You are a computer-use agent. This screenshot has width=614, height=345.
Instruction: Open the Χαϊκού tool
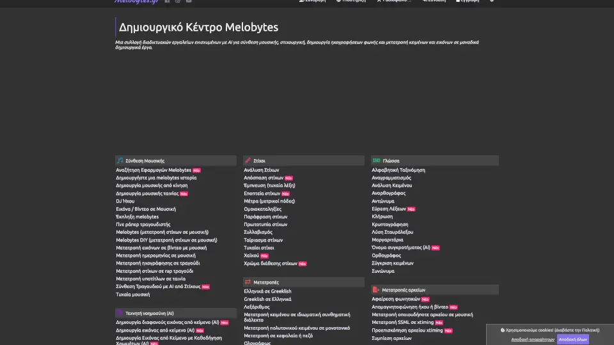[251, 256]
